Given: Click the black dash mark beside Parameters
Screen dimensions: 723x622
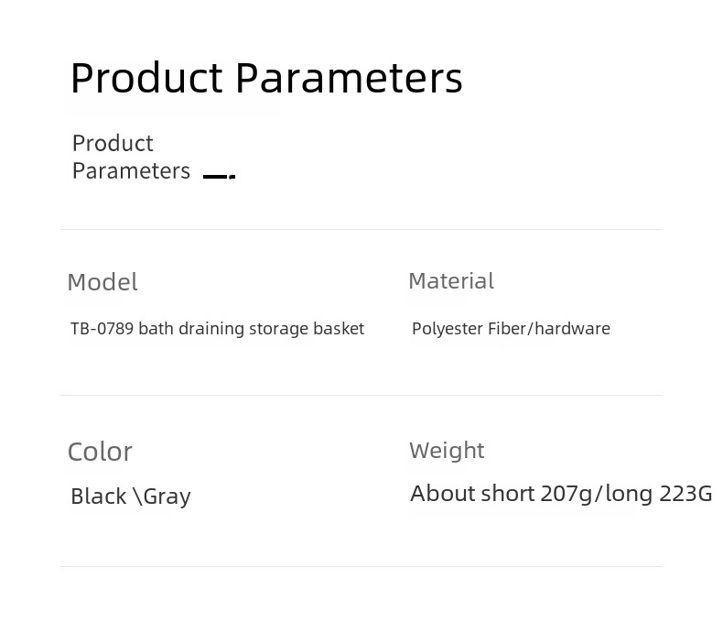Looking at the screenshot, I should pyautogui.click(x=219, y=176).
